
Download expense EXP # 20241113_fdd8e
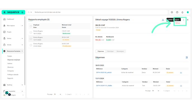181,86
